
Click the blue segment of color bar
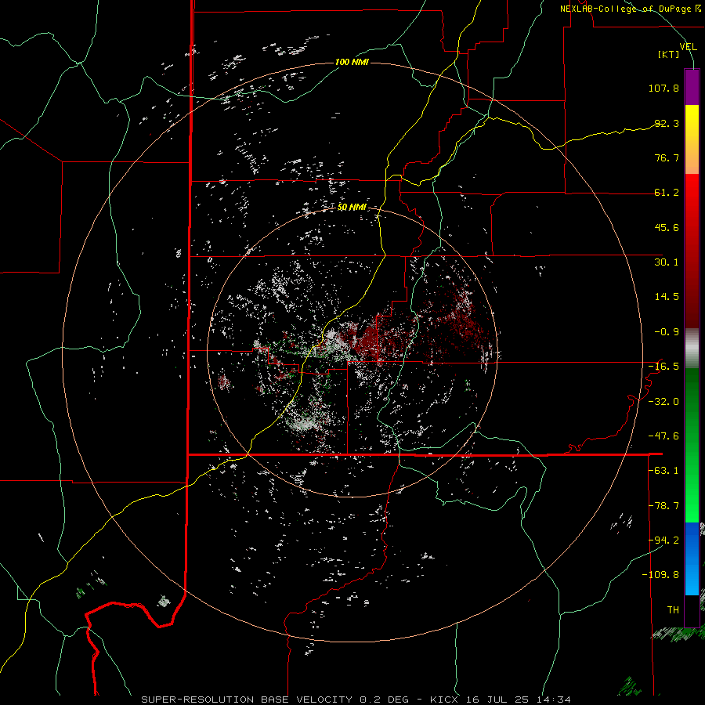coord(692,559)
